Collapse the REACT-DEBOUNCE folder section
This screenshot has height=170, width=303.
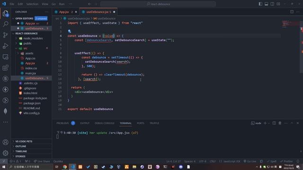(x=27, y=34)
